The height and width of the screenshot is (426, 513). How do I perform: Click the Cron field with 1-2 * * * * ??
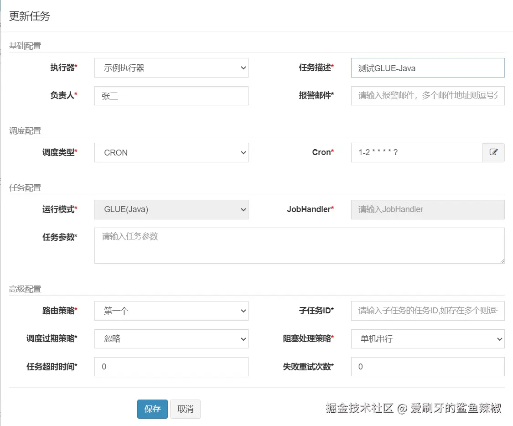(417, 152)
